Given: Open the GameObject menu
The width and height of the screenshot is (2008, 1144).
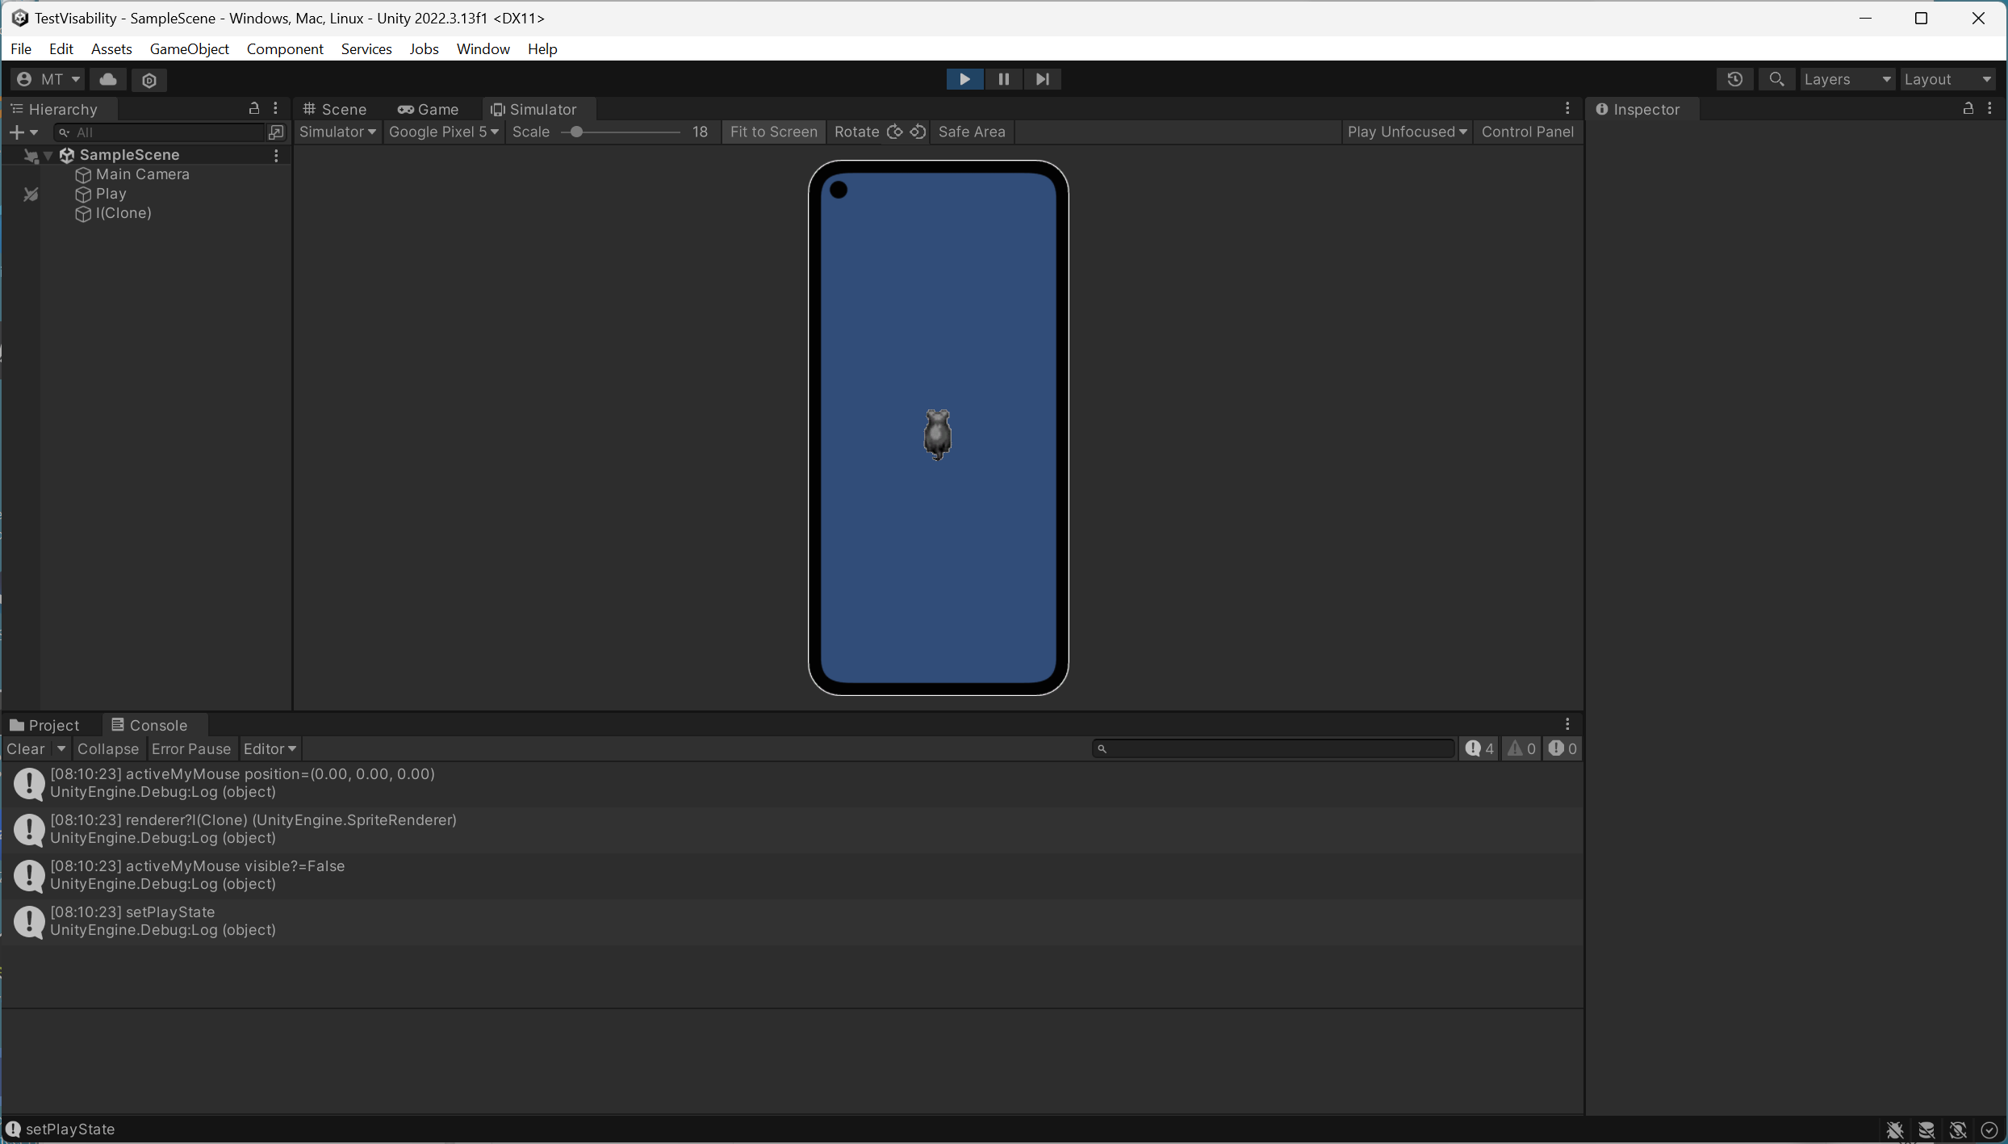Looking at the screenshot, I should click(x=190, y=48).
